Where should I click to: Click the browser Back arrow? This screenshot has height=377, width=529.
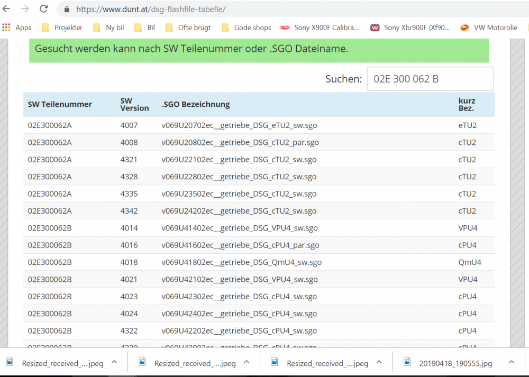tap(6, 9)
